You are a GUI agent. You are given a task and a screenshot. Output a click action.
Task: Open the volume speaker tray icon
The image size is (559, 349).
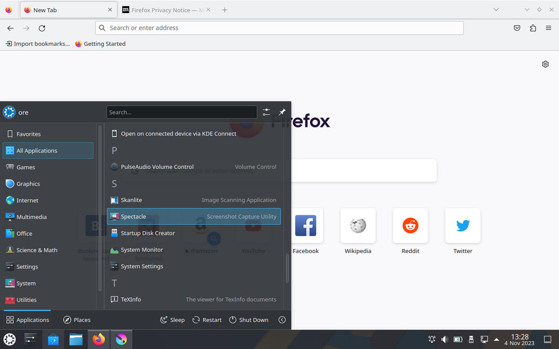point(444,339)
